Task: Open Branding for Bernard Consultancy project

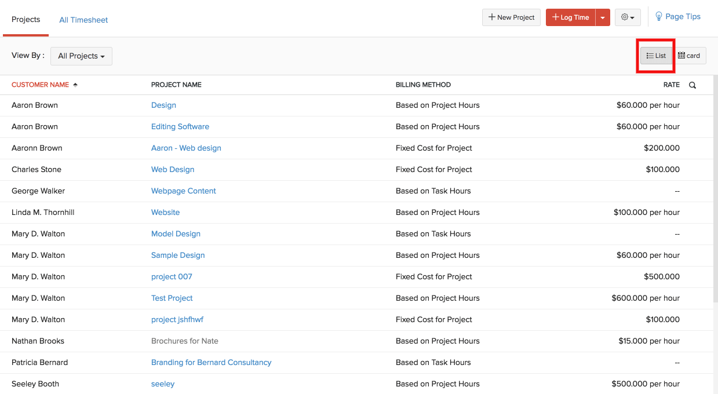Action: [x=211, y=362]
